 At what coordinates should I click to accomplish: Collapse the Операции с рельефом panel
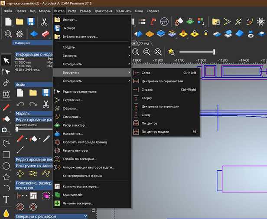(85, 216)
